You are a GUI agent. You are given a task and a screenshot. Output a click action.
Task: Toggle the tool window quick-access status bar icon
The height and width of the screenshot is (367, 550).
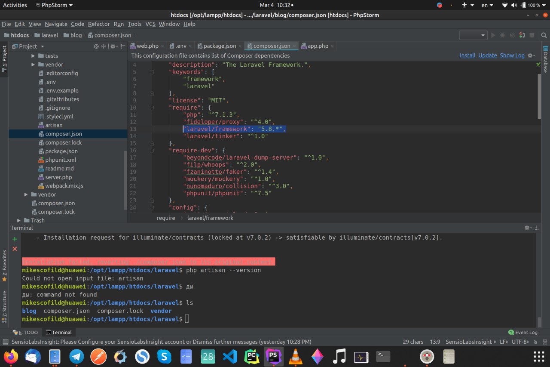point(5,342)
